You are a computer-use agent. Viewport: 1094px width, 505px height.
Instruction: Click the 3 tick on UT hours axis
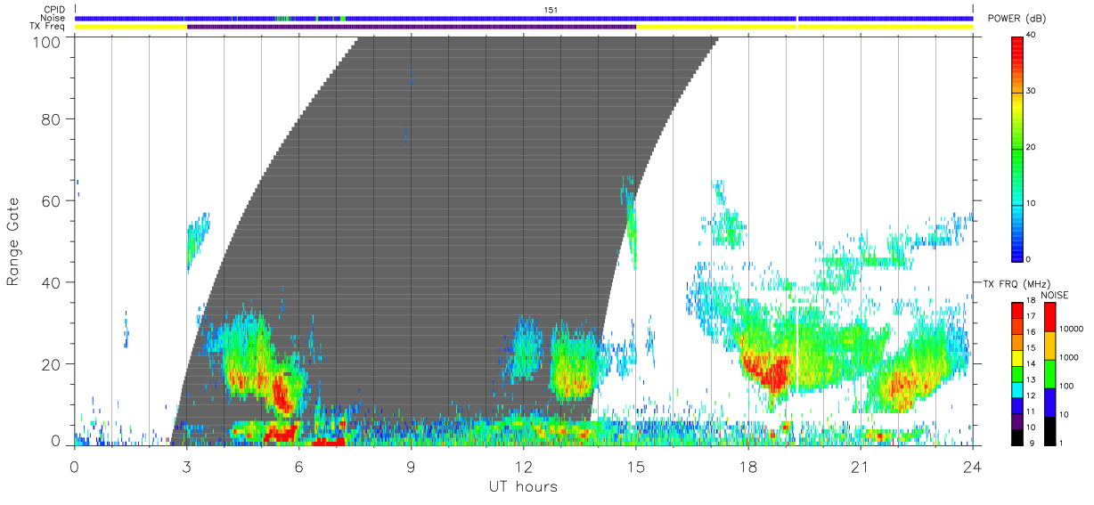pos(187,465)
